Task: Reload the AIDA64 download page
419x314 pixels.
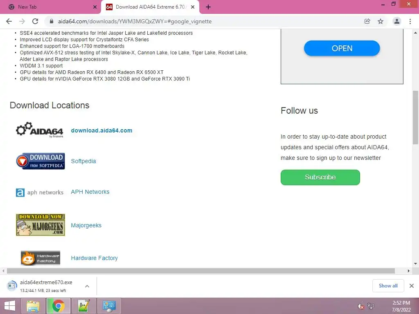Action: [35, 21]
